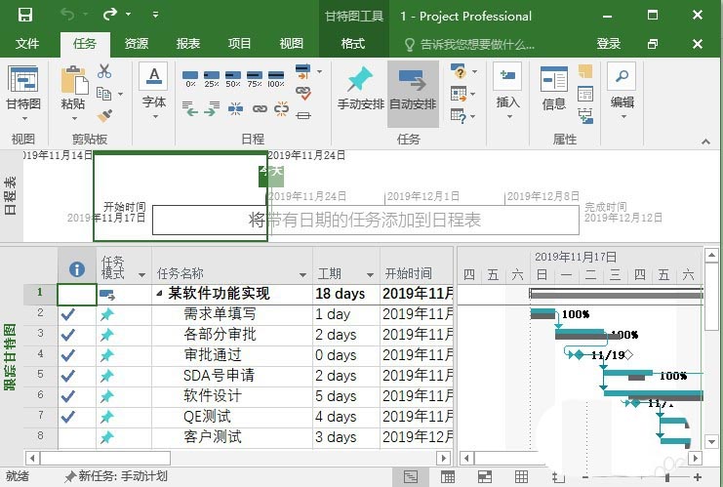
Task: Open Task mode column filter dropdown
Action: click(142, 275)
